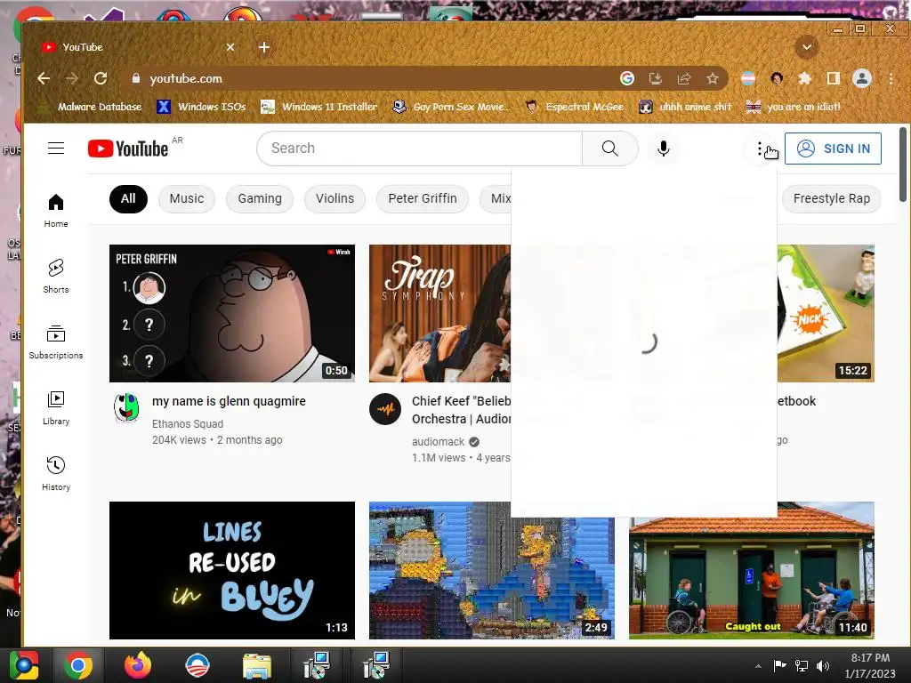The width and height of the screenshot is (911, 683).
Task: Open the Windows Start button
Action: point(23,665)
